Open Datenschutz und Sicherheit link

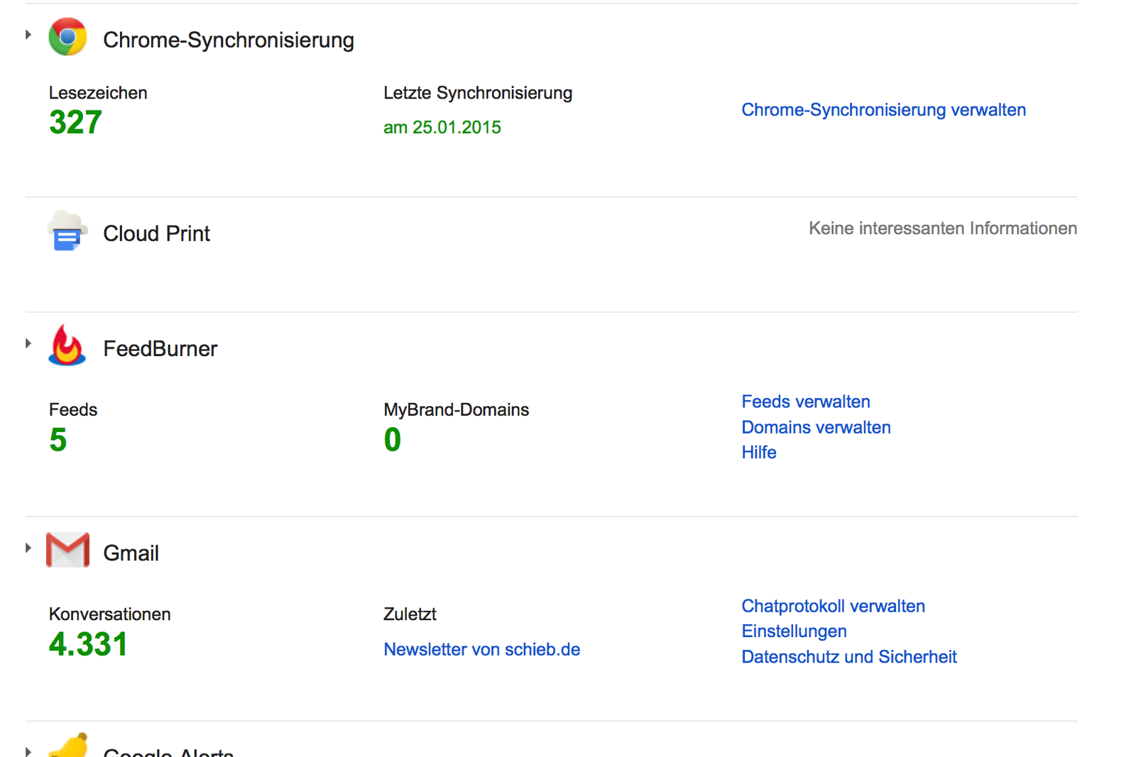click(x=848, y=657)
